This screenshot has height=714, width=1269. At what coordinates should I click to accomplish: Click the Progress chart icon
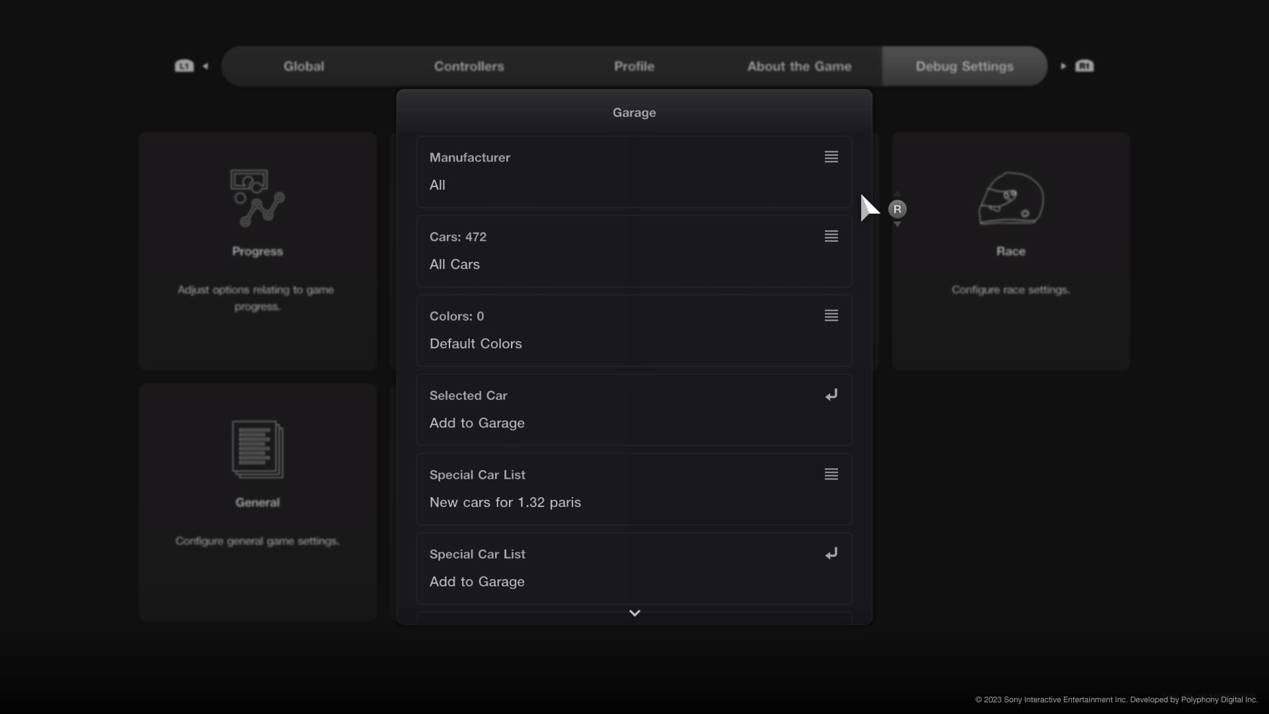pyautogui.click(x=257, y=198)
